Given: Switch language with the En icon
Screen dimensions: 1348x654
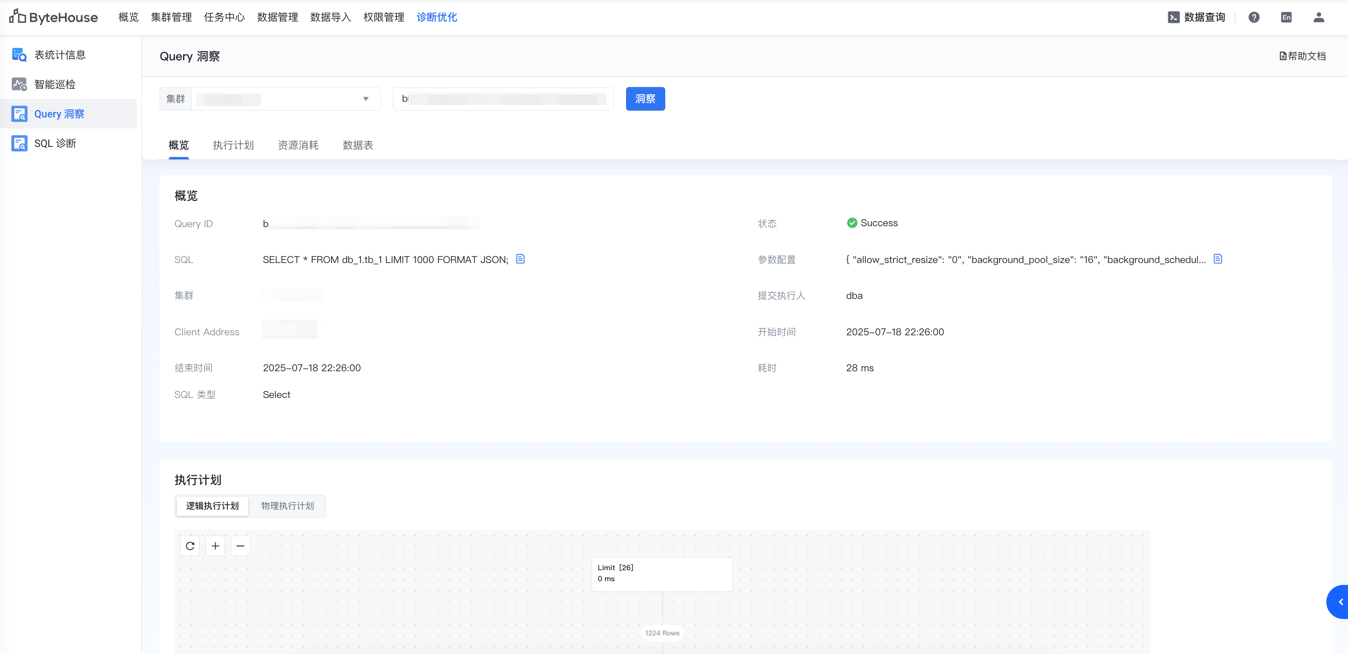Looking at the screenshot, I should click(x=1286, y=17).
